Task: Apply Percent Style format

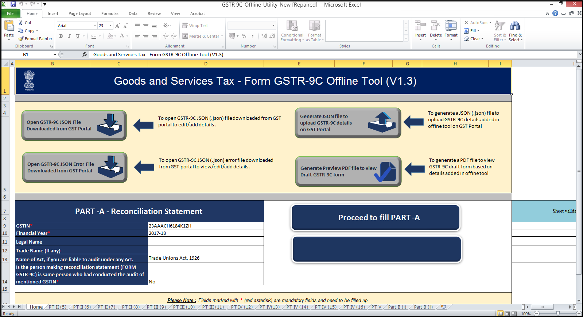Action: coord(244,36)
